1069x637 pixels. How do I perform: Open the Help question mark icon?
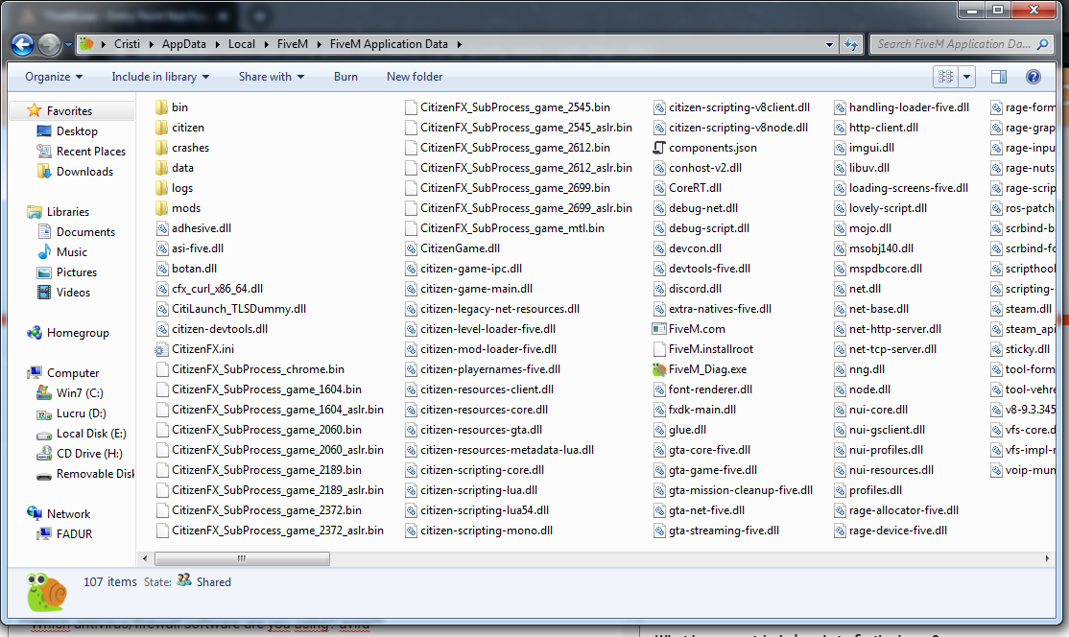pyautogui.click(x=1033, y=77)
